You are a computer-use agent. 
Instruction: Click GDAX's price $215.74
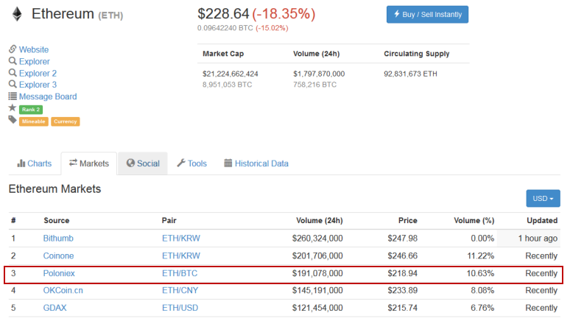pyautogui.click(x=402, y=308)
